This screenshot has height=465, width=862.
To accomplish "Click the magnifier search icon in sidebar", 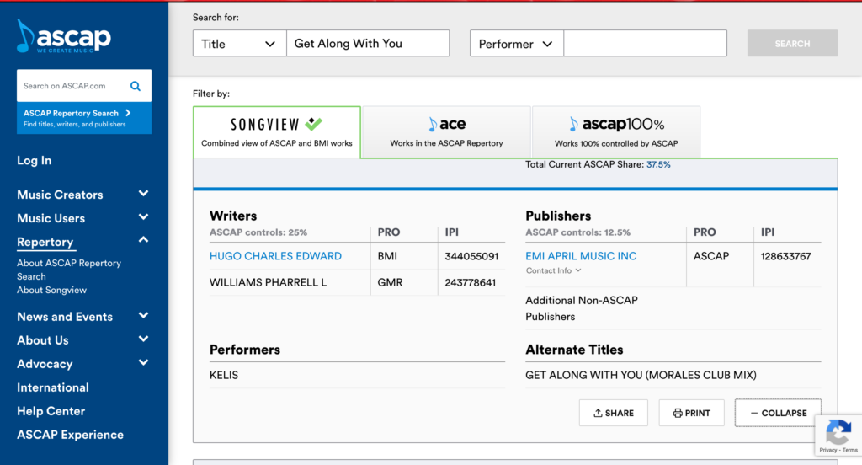I will [x=136, y=86].
